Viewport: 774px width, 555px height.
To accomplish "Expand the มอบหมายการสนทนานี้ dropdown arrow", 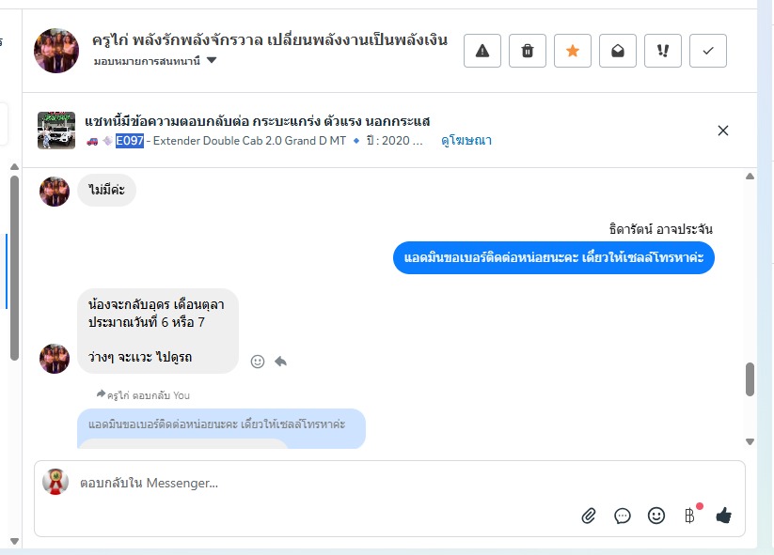I will point(212,61).
